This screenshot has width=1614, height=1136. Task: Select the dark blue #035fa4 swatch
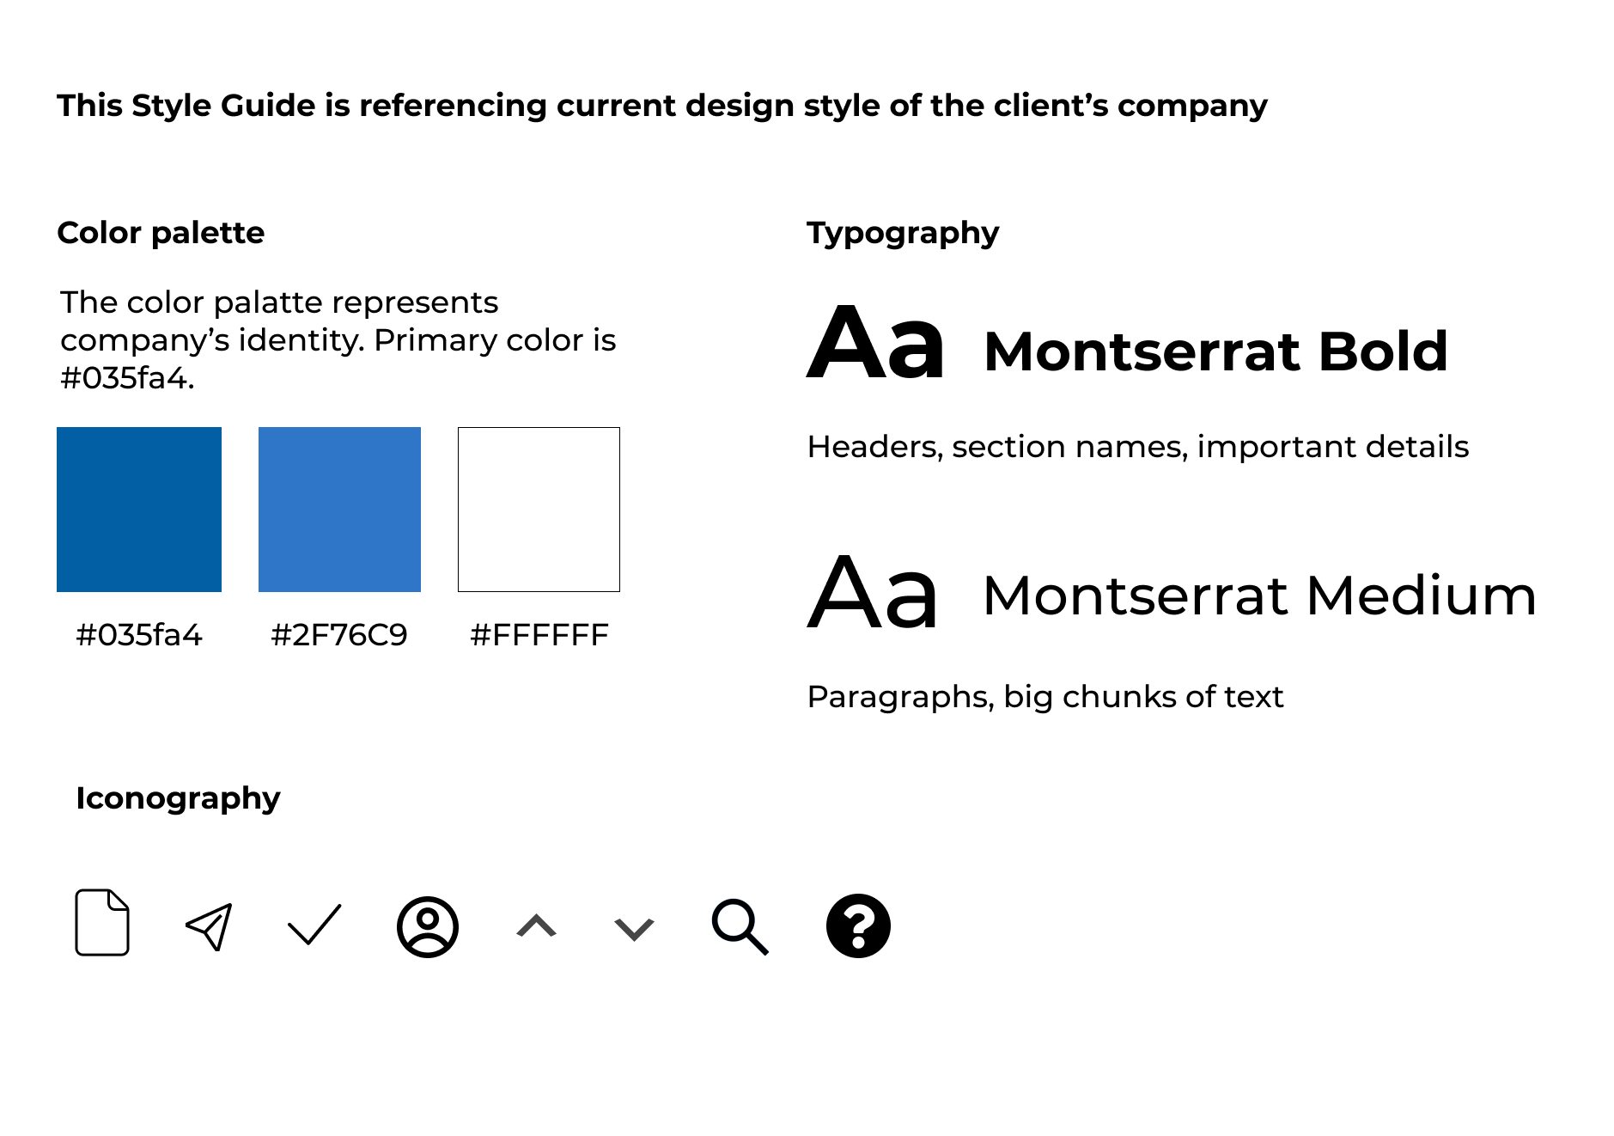139,510
